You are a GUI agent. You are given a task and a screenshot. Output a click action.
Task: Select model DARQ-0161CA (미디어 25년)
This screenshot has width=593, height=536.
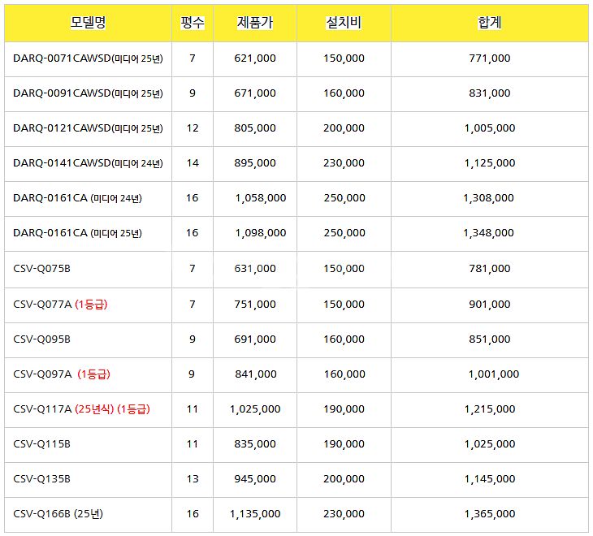(77, 233)
